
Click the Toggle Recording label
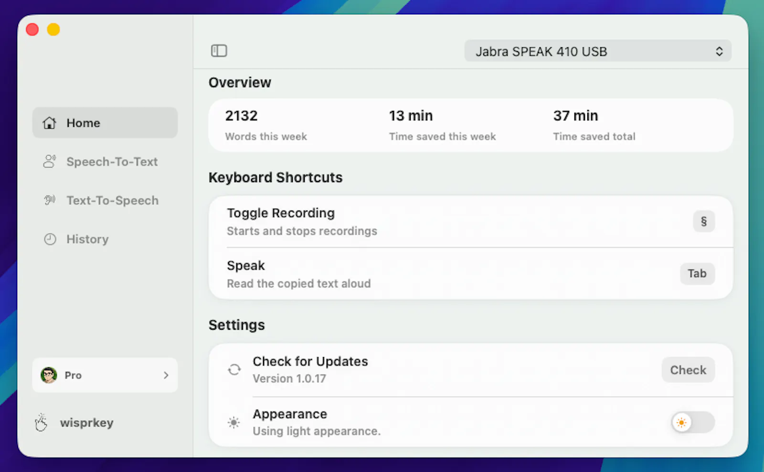[281, 213]
